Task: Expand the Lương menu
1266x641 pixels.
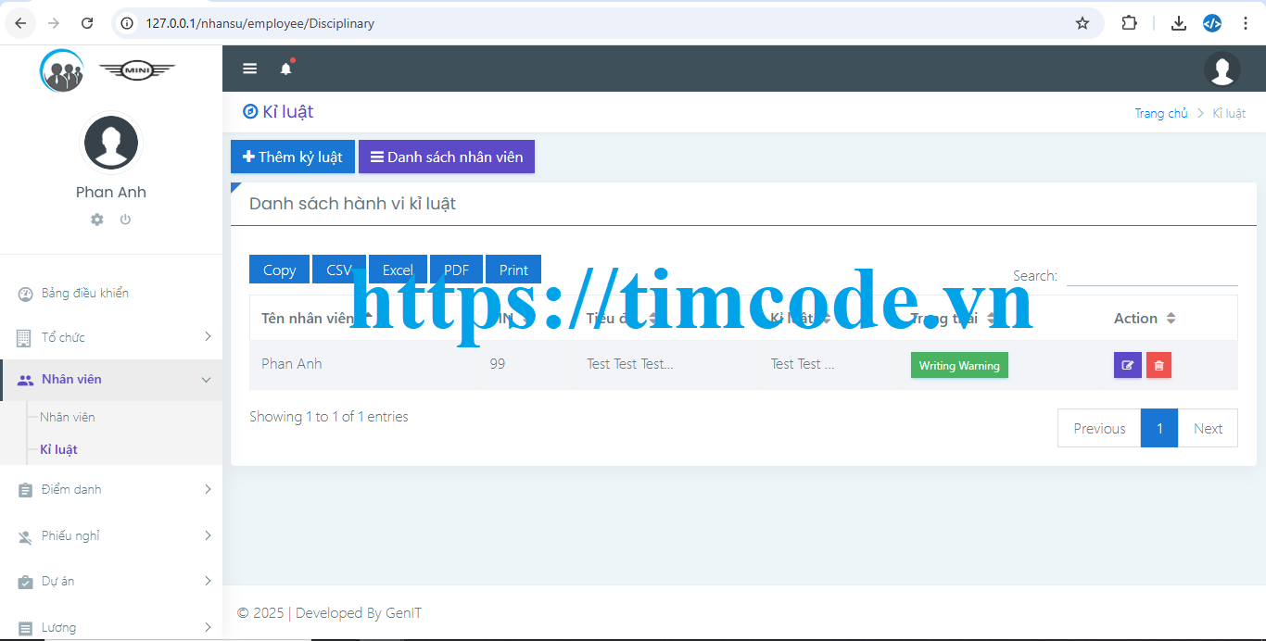Action: click(x=111, y=627)
